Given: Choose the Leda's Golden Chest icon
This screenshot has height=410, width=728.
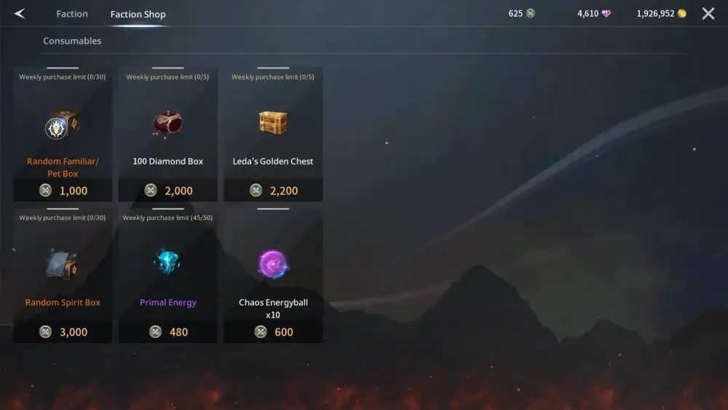Looking at the screenshot, I should (x=273, y=122).
